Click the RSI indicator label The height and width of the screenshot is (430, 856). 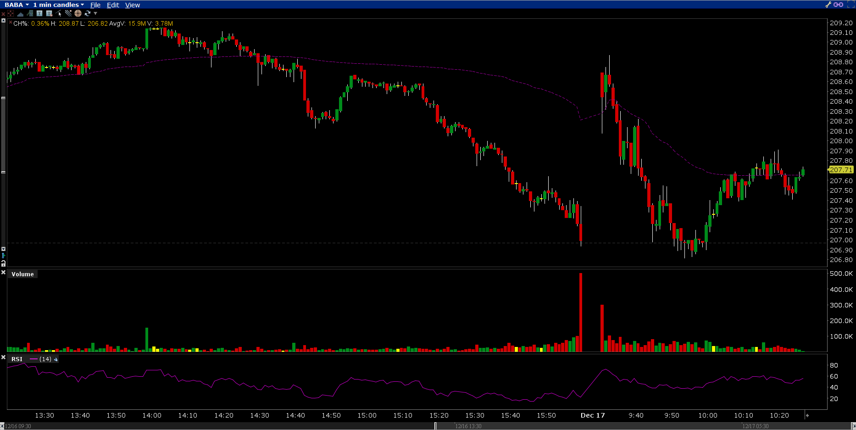(x=17, y=359)
